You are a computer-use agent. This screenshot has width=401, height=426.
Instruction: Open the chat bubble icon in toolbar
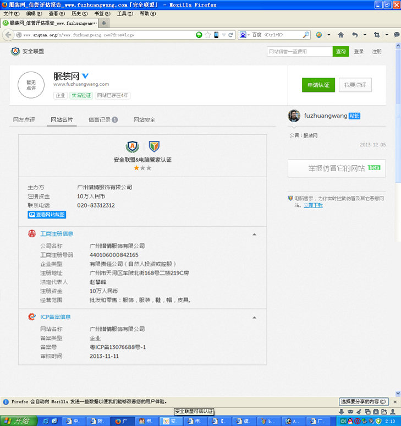tap(397, 35)
